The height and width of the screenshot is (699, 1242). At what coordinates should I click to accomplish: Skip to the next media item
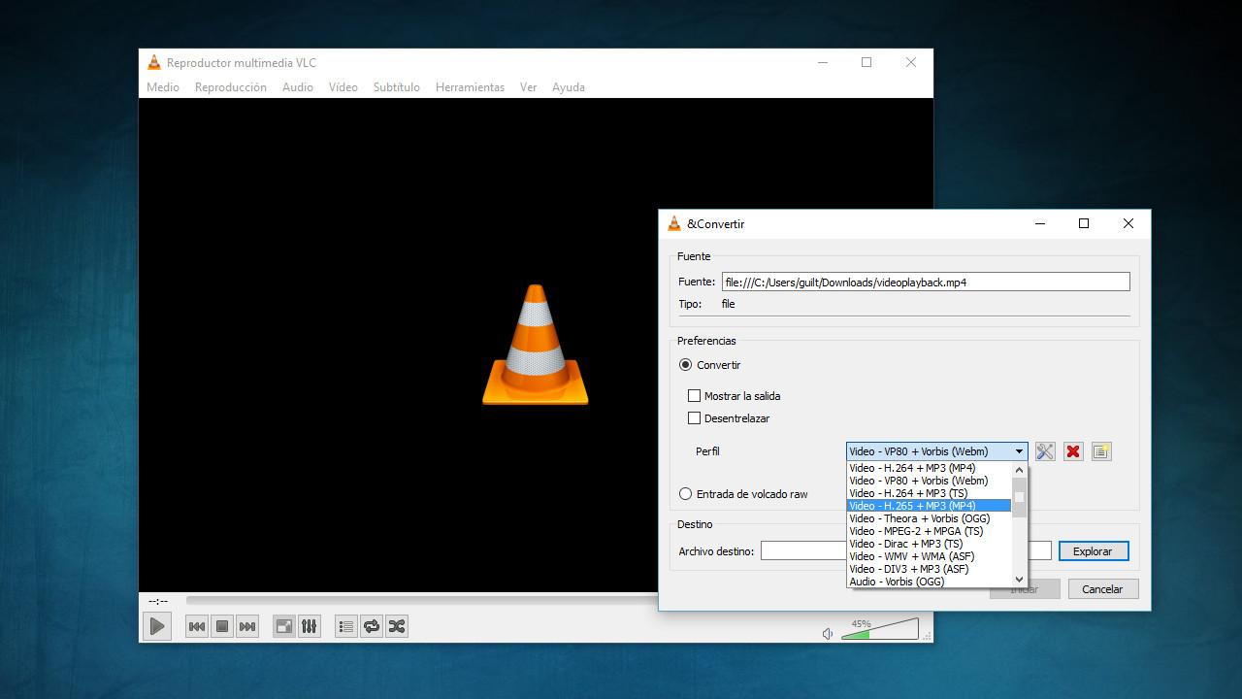point(247,626)
